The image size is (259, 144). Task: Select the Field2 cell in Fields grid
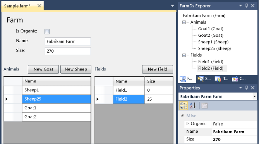click(129, 99)
